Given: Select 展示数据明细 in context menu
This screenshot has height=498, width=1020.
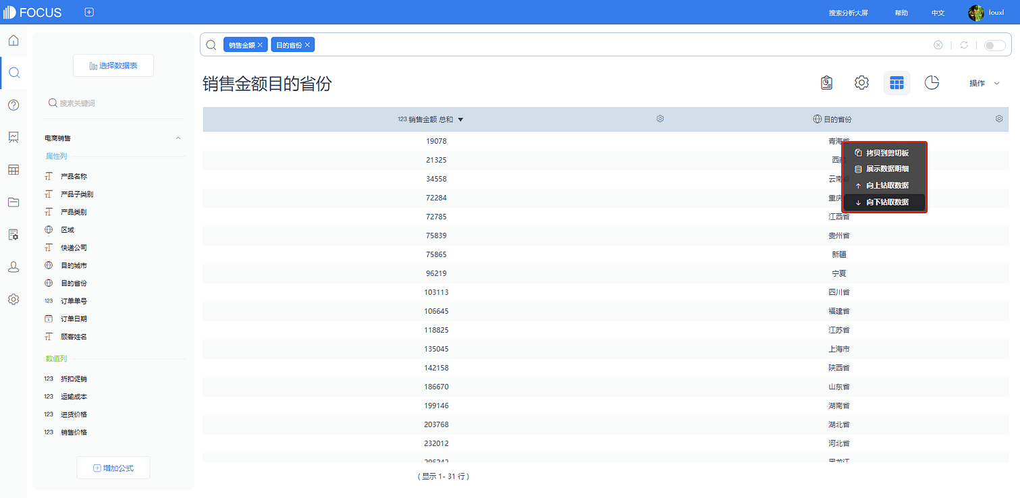Looking at the screenshot, I should click(x=884, y=169).
